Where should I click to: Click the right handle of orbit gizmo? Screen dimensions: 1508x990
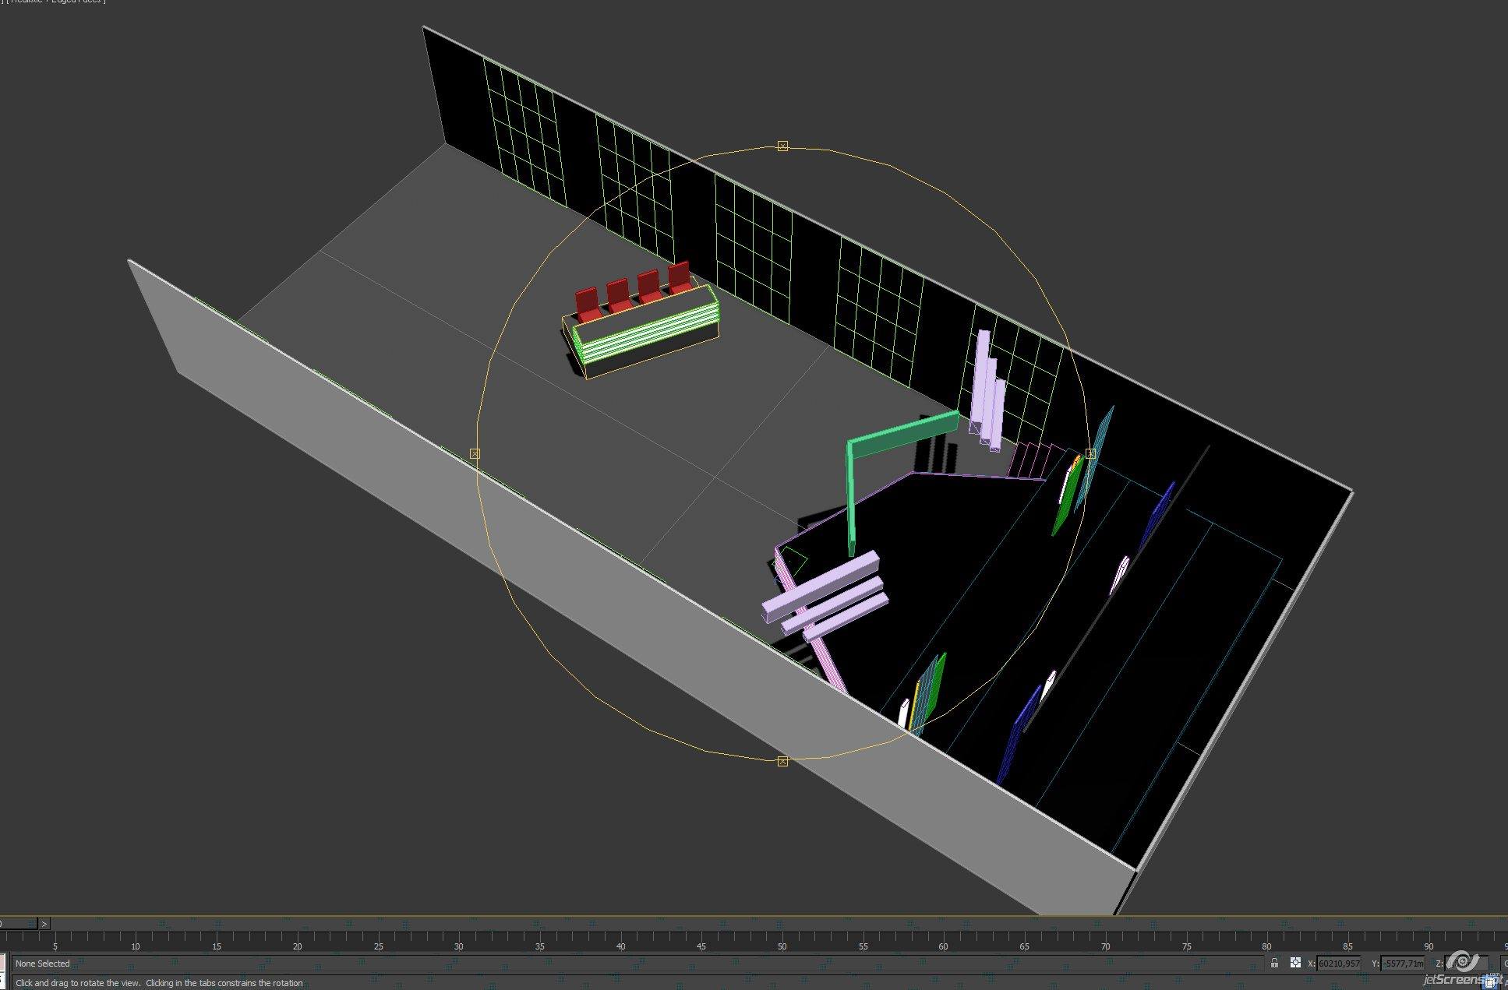pyautogui.click(x=1090, y=453)
